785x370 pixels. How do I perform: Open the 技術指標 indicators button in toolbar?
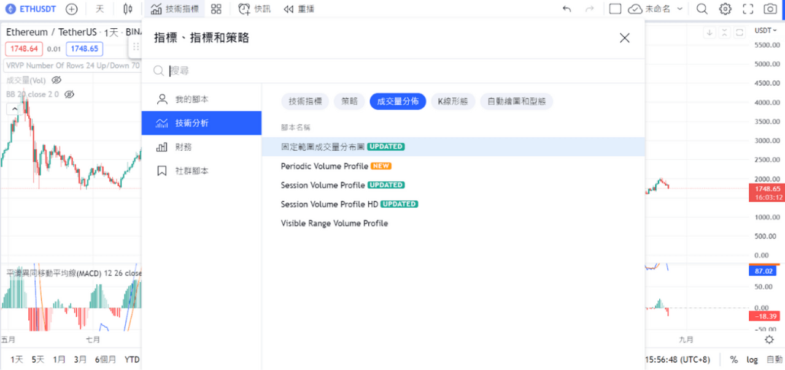[x=176, y=9]
